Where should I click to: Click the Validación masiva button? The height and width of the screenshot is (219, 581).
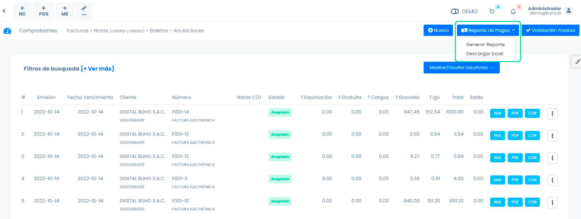click(550, 30)
